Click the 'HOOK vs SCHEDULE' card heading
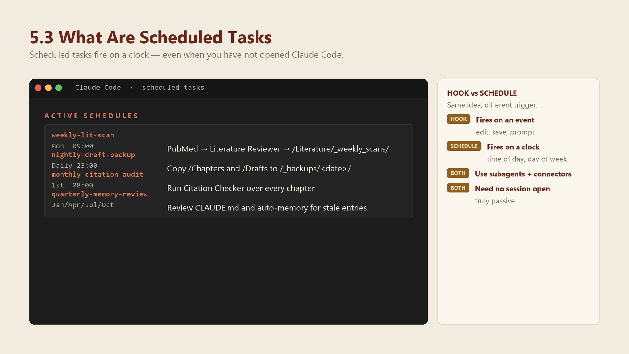The height and width of the screenshot is (354, 629). (x=482, y=93)
